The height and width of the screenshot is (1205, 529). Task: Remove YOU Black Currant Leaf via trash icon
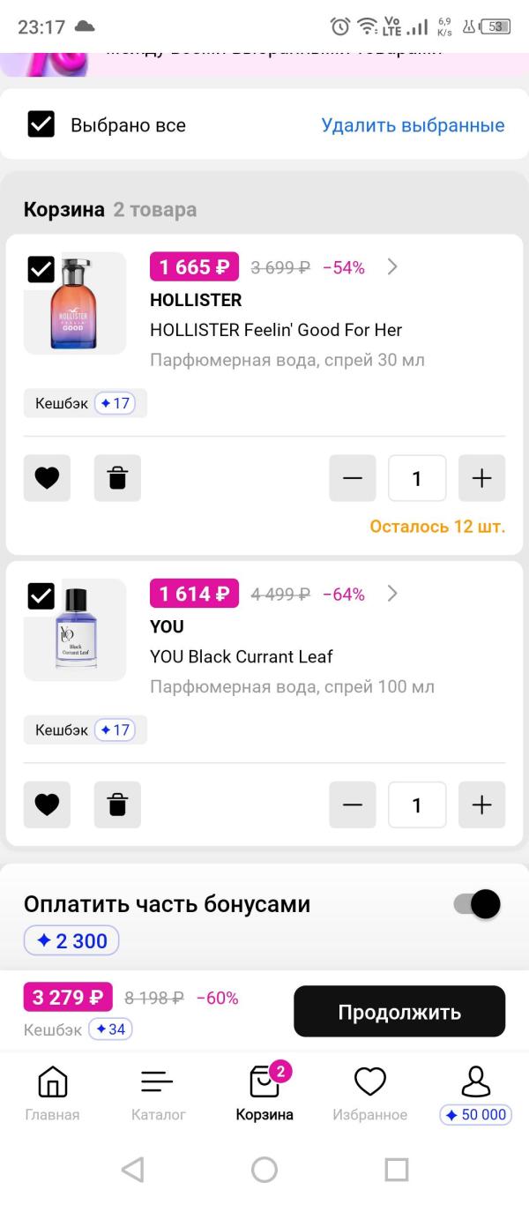tap(117, 805)
